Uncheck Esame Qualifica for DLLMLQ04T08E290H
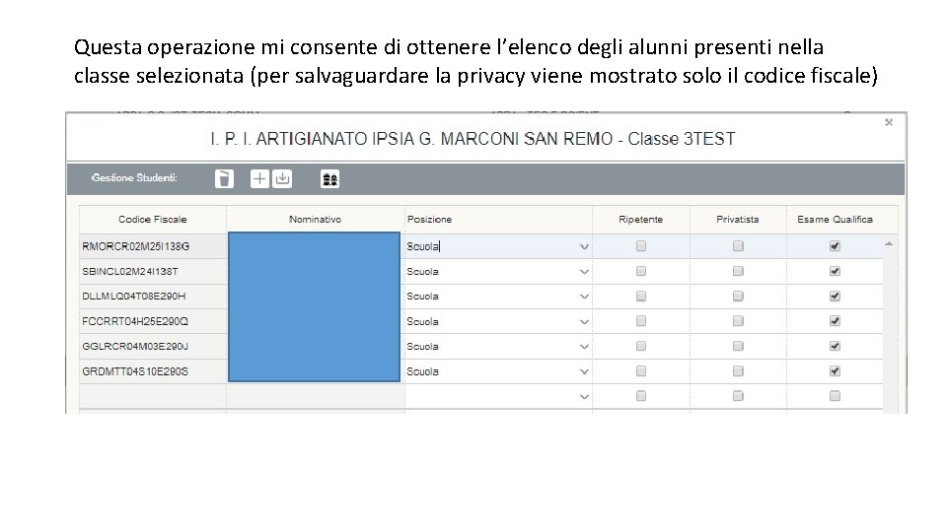The width and height of the screenshot is (947, 532). (x=835, y=296)
